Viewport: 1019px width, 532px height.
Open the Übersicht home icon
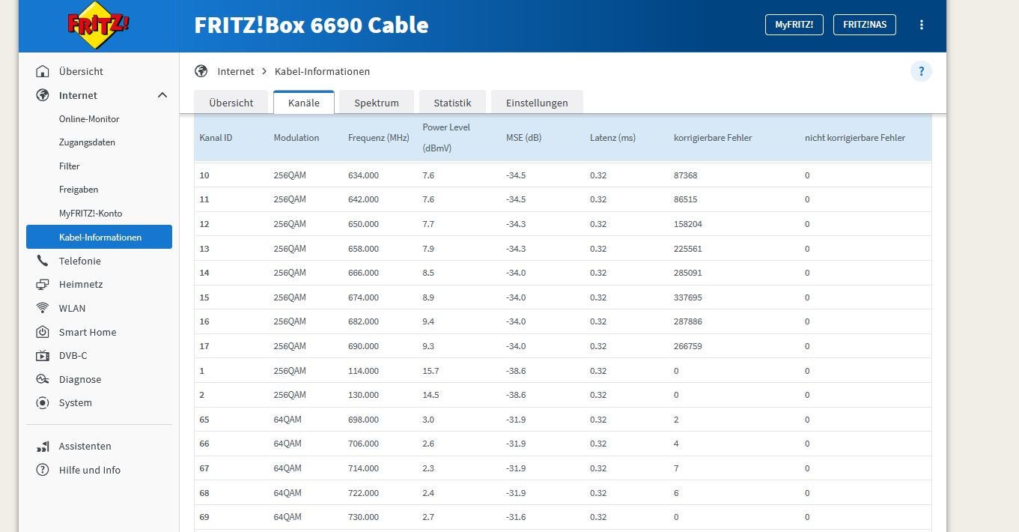pos(43,72)
